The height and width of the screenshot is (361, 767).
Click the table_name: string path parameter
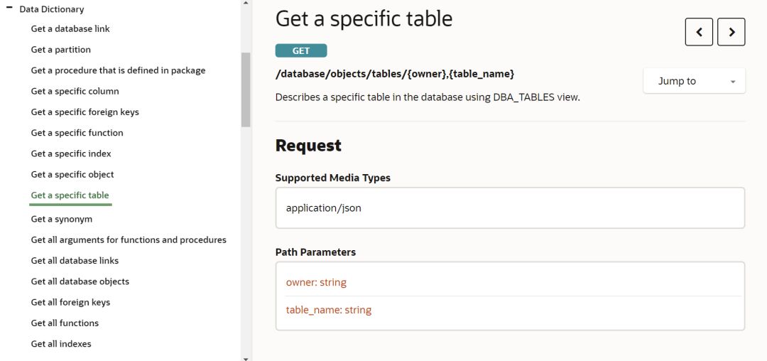[329, 310]
